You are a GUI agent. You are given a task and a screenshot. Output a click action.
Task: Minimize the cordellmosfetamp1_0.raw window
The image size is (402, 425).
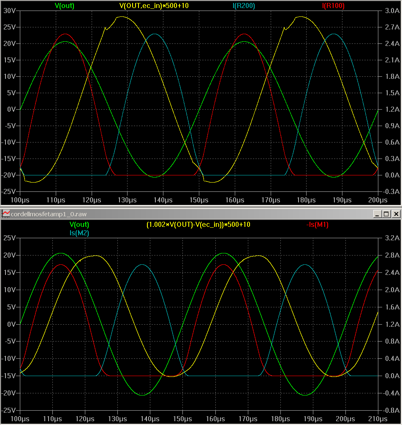(377, 214)
